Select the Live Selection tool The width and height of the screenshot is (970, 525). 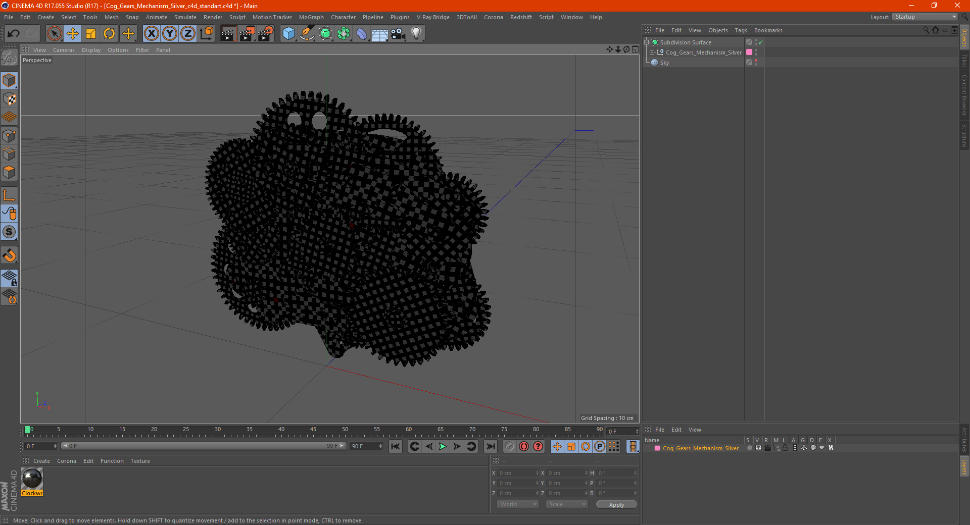pyautogui.click(x=54, y=34)
